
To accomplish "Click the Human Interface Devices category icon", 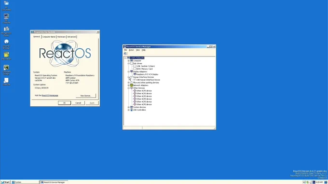I will [132, 77].
